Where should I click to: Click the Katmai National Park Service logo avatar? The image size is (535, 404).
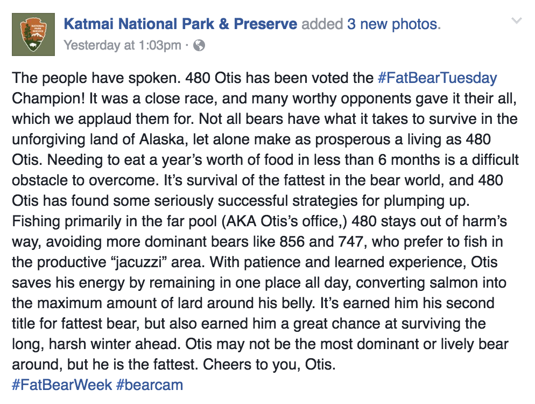coord(33,34)
